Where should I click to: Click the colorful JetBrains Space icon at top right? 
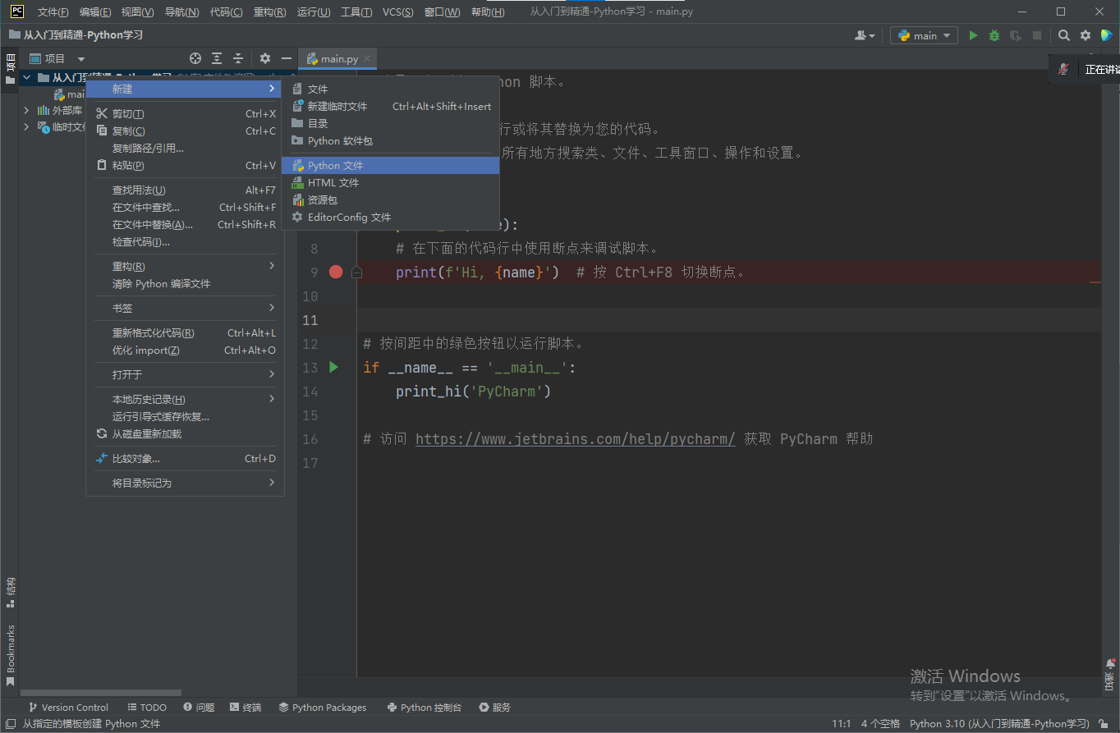tap(1106, 35)
